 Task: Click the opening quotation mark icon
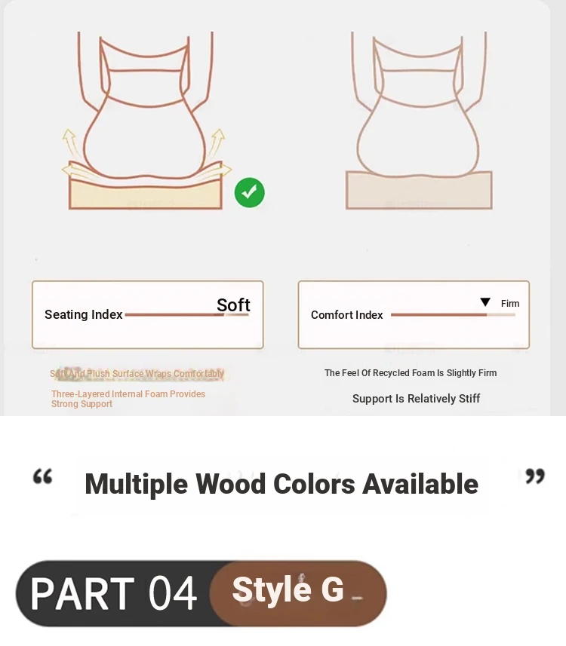[x=42, y=476]
